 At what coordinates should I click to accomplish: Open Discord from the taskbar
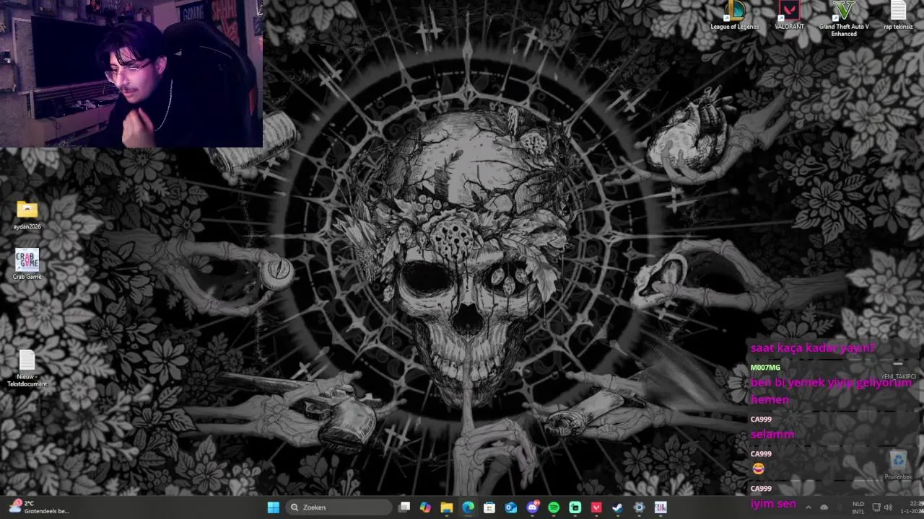[533, 507]
